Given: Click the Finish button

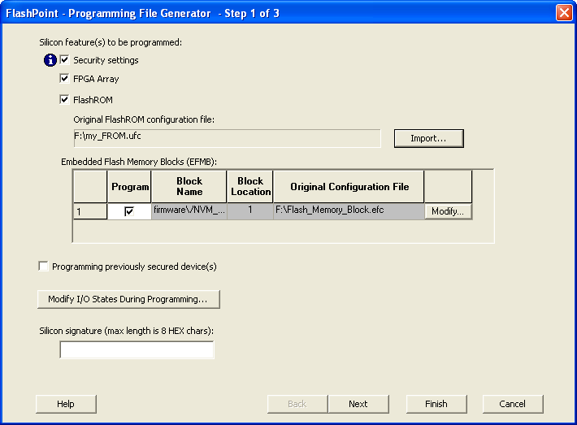Looking at the screenshot, I should pos(436,404).
